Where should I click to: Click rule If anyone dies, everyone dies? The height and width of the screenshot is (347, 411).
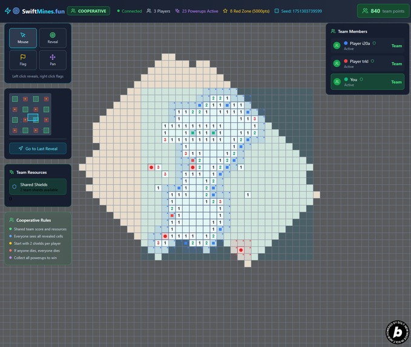point(37,251)
